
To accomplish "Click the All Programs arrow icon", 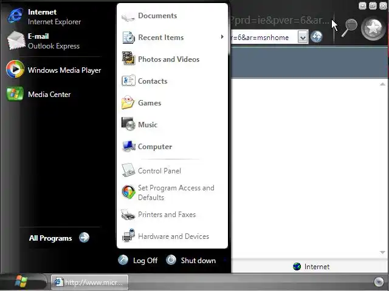I will click(84, 238).
